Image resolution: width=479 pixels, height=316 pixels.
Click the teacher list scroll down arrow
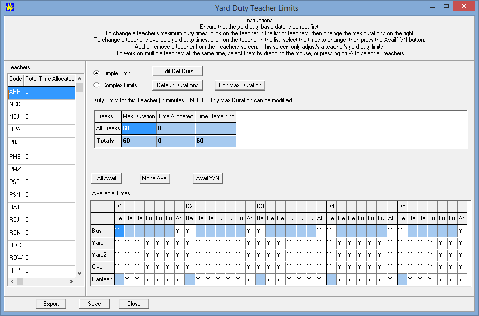coord(80,273)
